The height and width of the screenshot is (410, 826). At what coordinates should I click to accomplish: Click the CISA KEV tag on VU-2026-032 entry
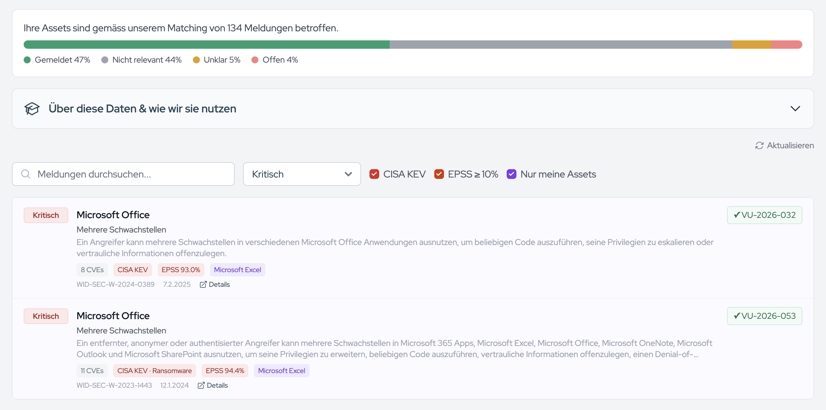[x=133, y=270]
